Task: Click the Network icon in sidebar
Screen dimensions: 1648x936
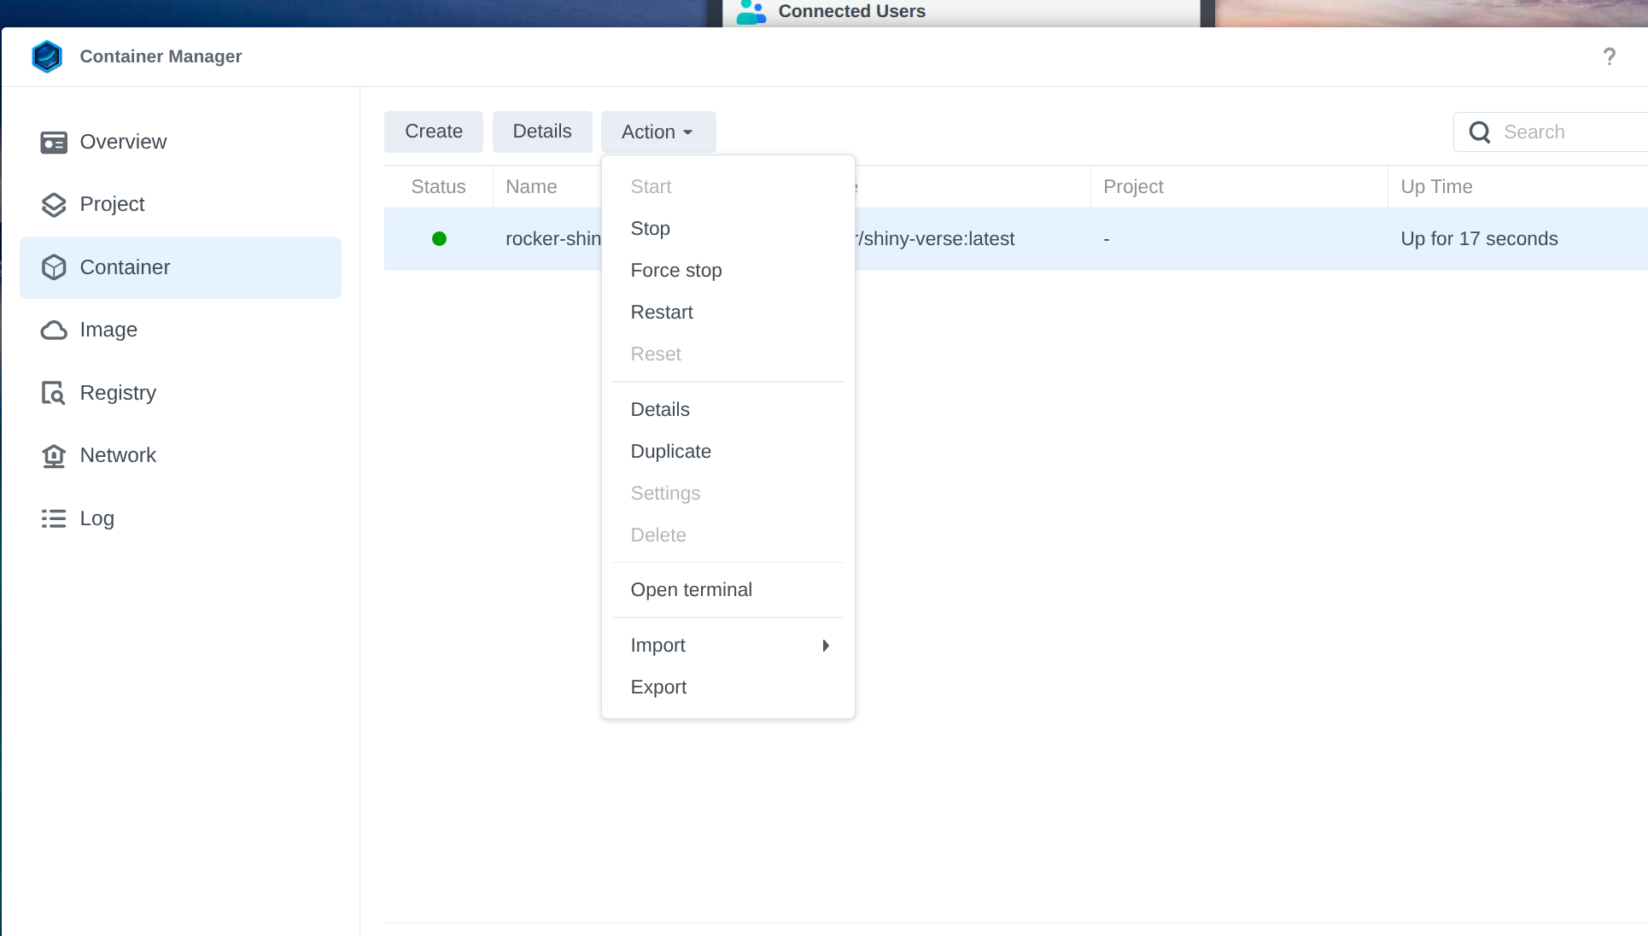Action: click(54, 456)
